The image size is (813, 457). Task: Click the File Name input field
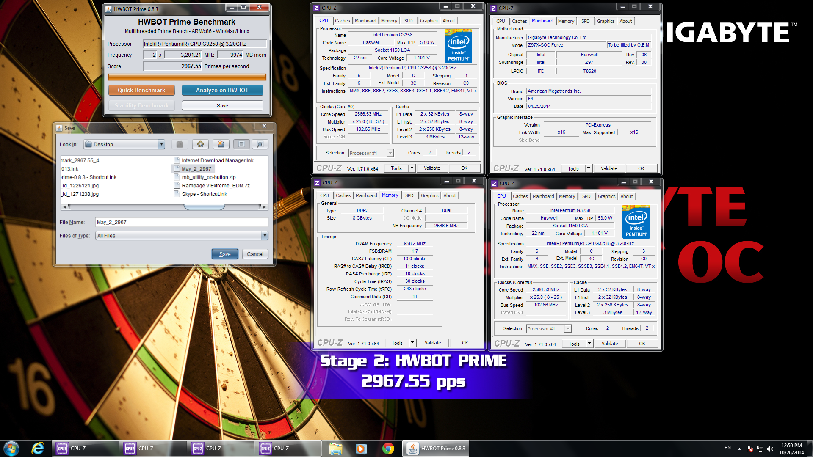[x=182, y=222]
